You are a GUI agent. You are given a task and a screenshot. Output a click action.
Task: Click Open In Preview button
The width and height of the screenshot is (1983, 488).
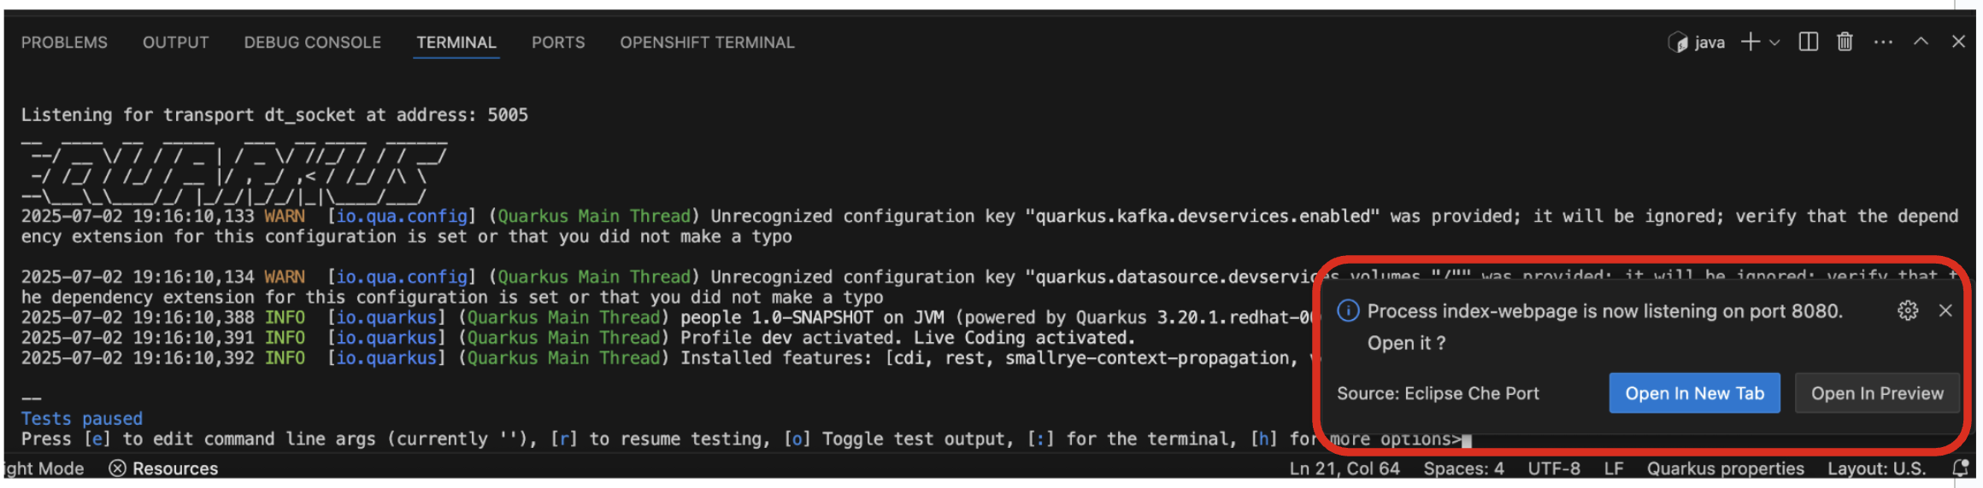(1877, 393)
